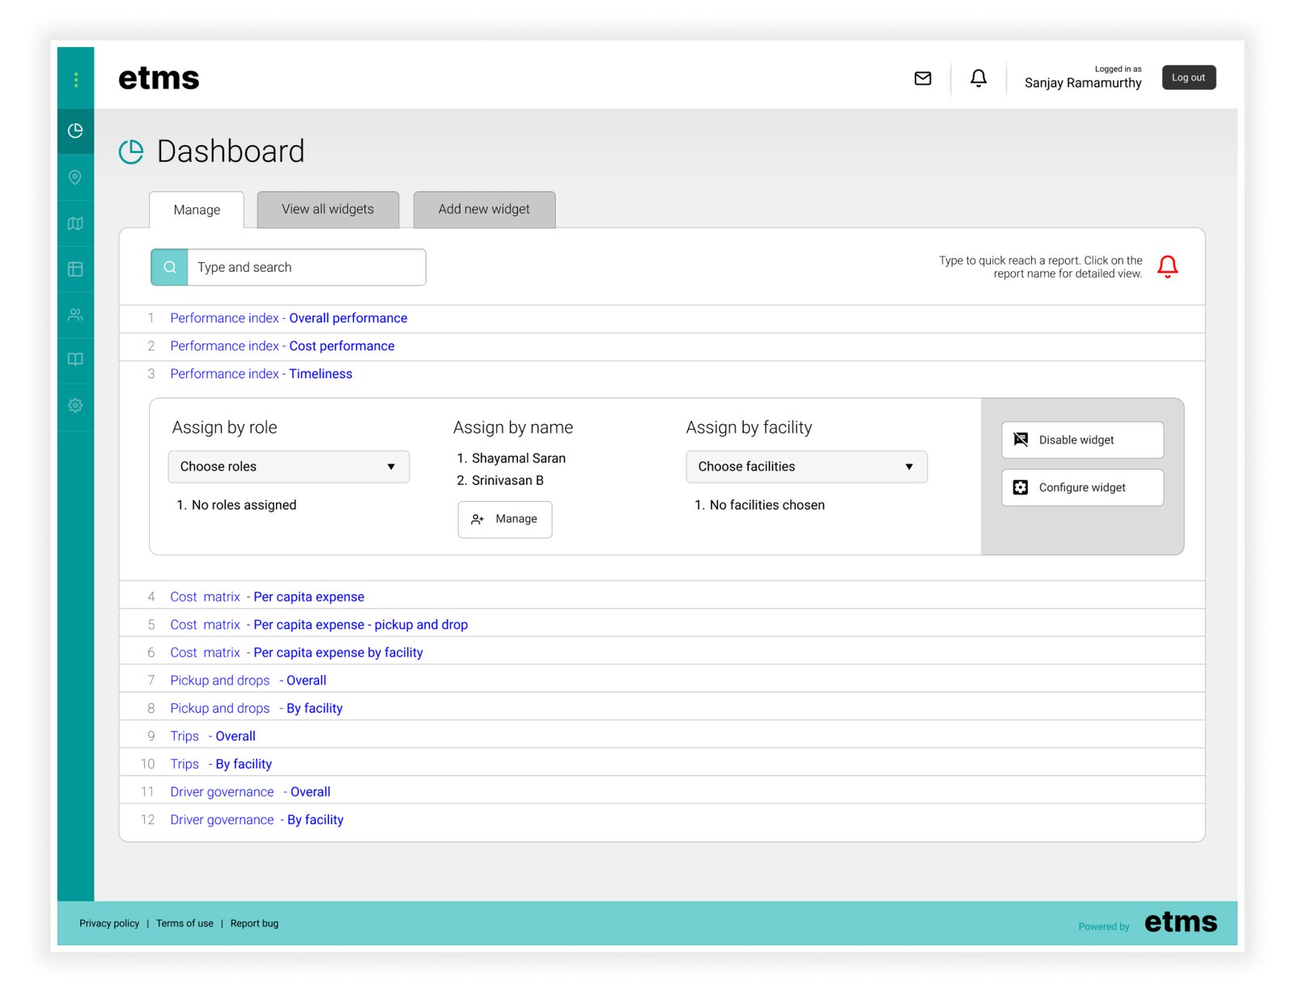The width and height of the screenshot is (1295, 1002).
Task: Switch to Add new widget tab
Action: pyautogui.click(x=484, y=210)
